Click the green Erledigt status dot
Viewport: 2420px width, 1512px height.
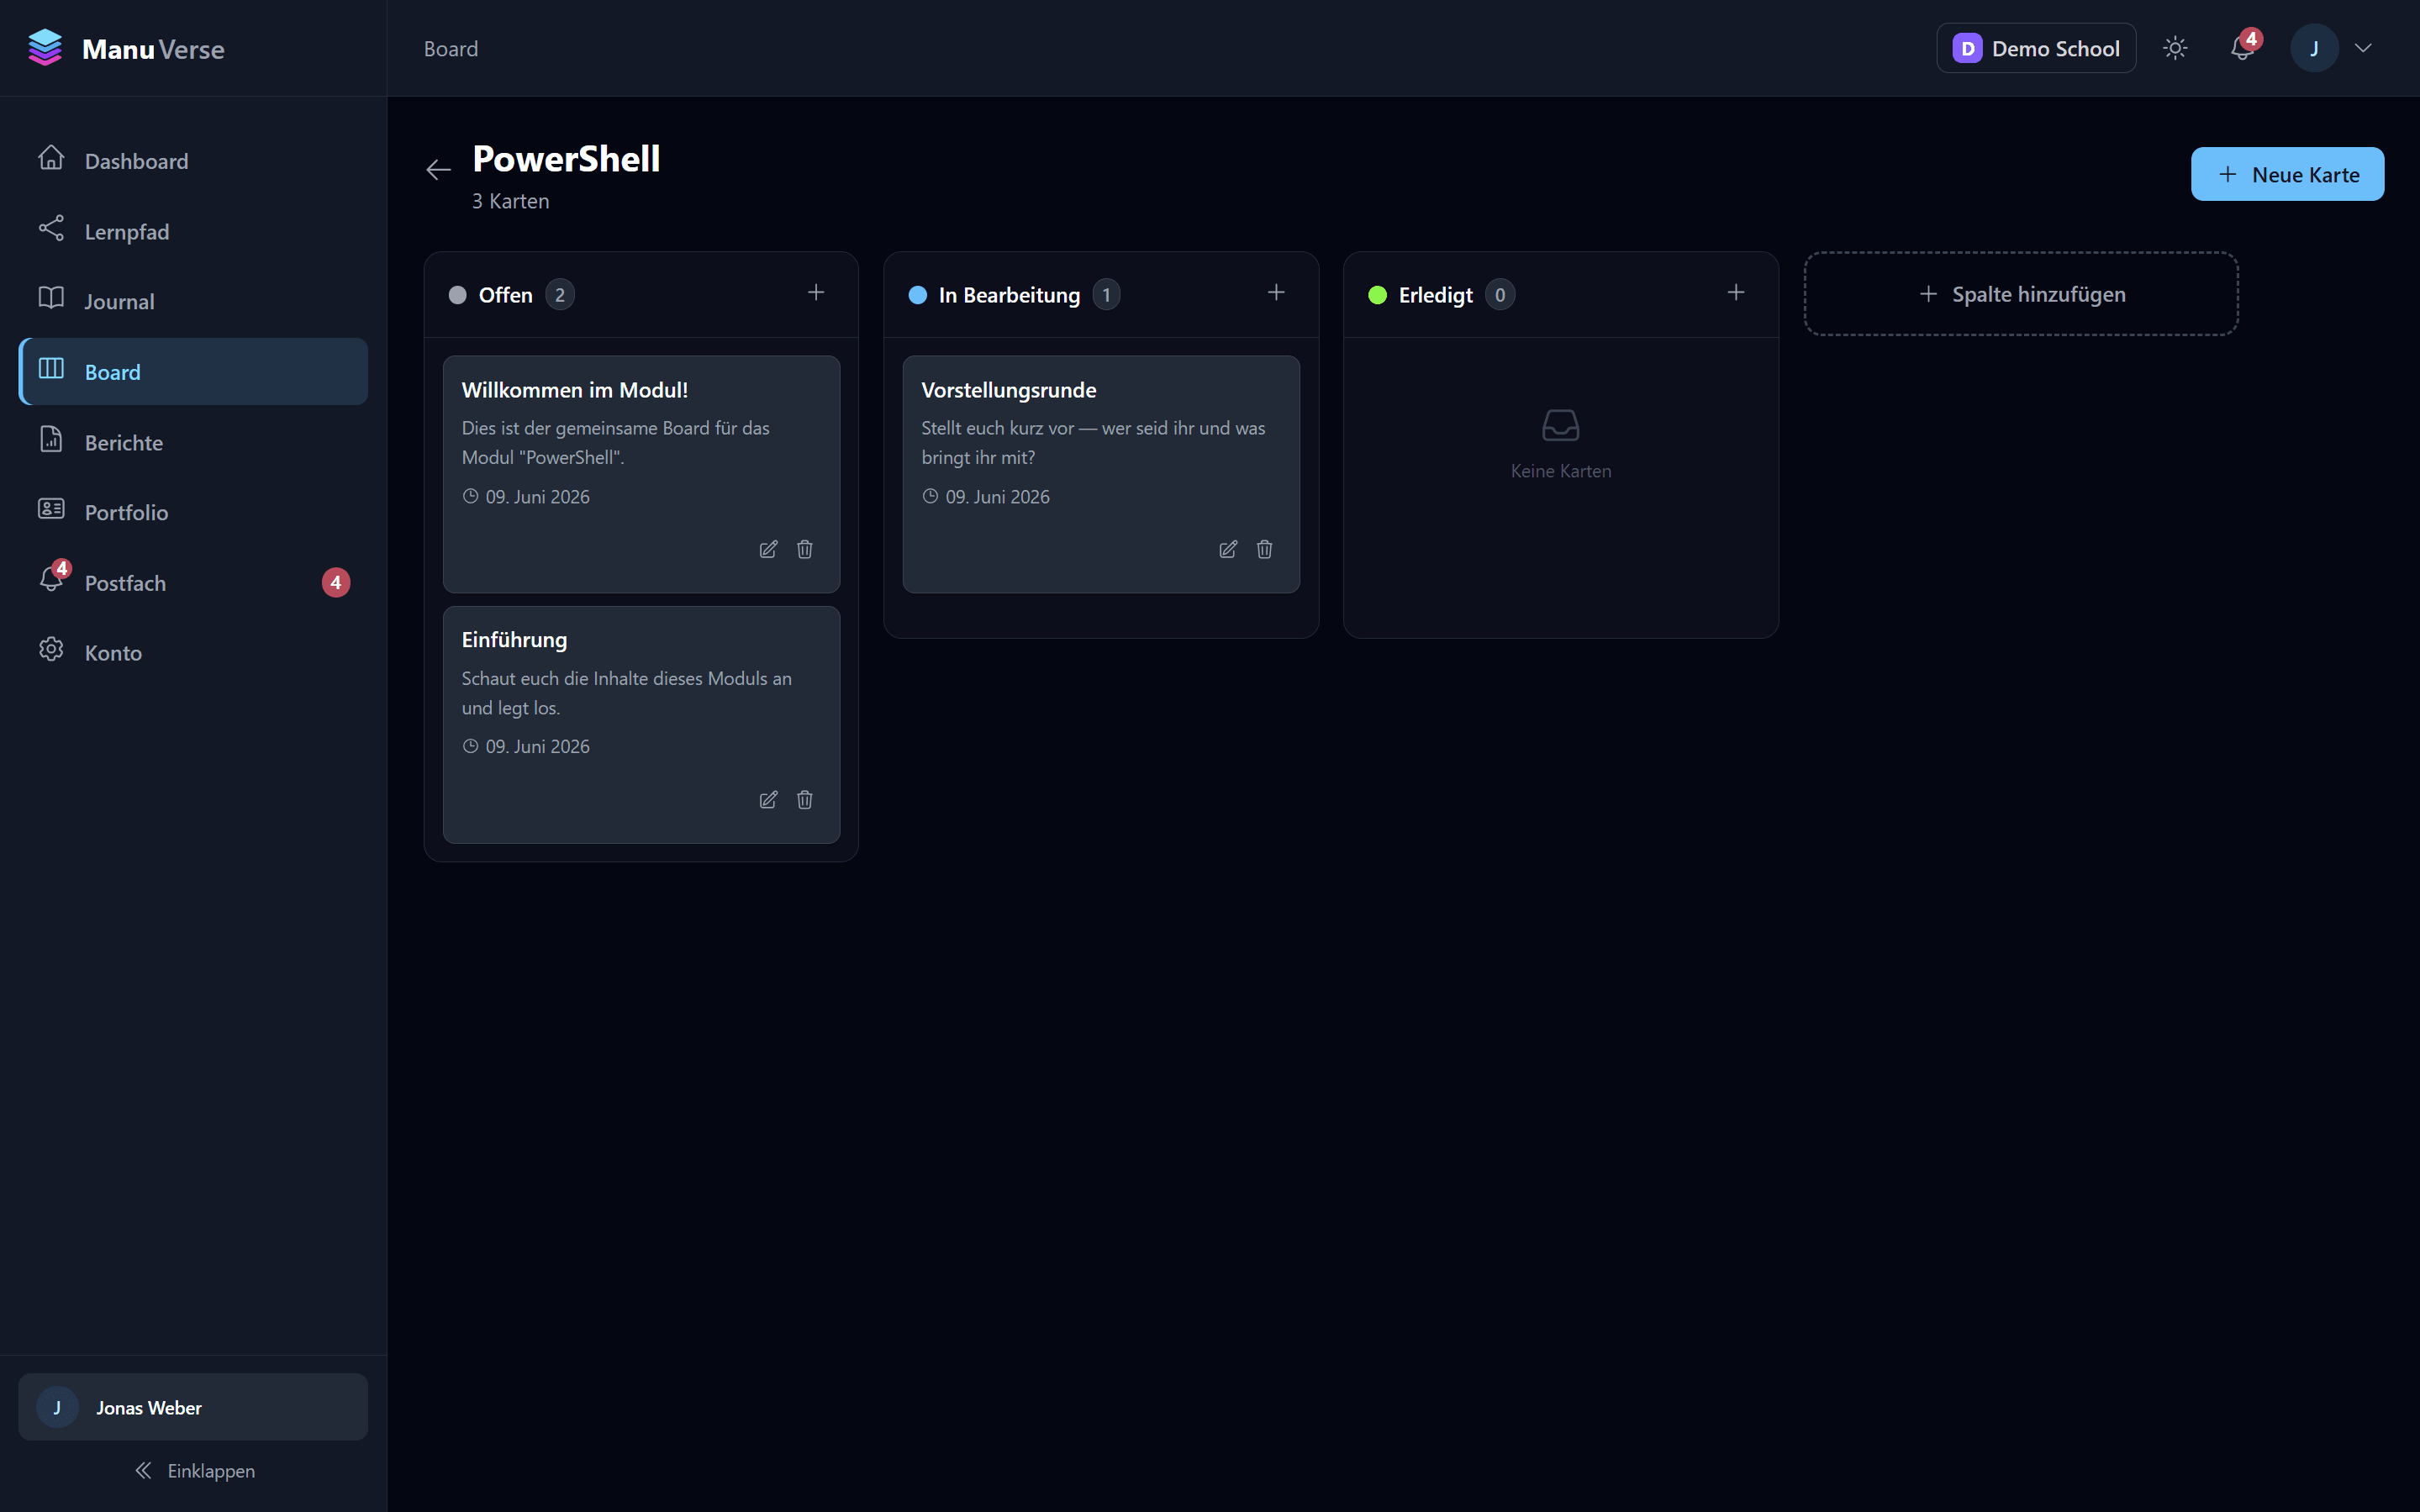coord(1378,295)
